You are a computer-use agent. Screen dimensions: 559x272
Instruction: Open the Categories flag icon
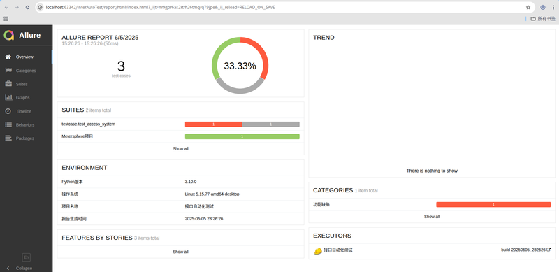(x=8, y=71)
